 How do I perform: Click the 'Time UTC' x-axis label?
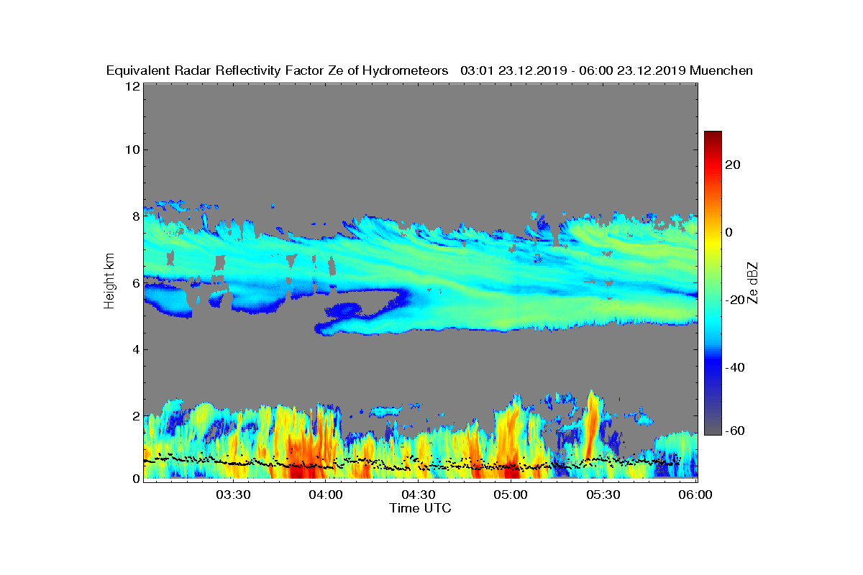421,508
